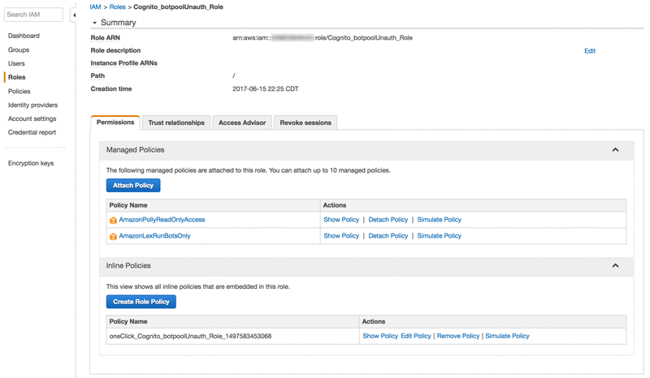The height and width of the screenshot is (378, 650).
Task: Collapse the Inline Policies section chevron
Action: point(615,266)
